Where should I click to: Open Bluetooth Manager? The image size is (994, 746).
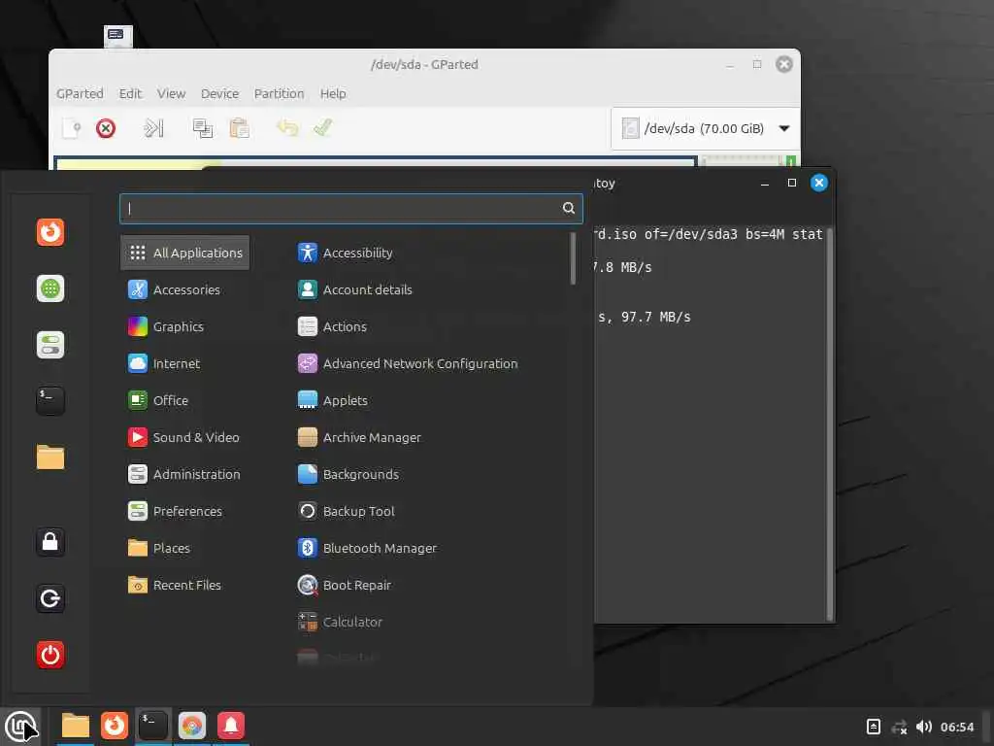(368, 548)
